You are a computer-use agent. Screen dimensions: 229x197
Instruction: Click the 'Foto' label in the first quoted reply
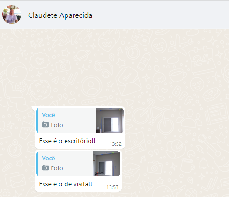click(x=57, y=125)
